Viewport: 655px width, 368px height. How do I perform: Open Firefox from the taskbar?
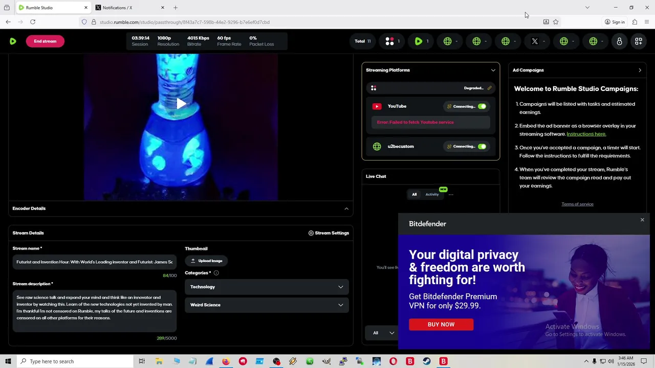(x=226, y=361)
